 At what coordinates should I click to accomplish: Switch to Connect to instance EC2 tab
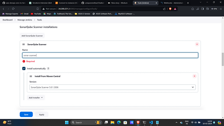67,3
